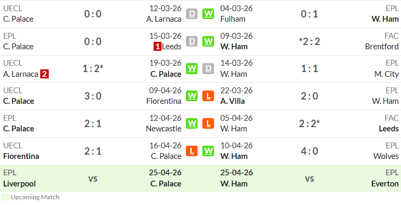This screenshot has height=205, width=401.
Task: Select Everton in the upcoming match row
Action: (385, 184)
